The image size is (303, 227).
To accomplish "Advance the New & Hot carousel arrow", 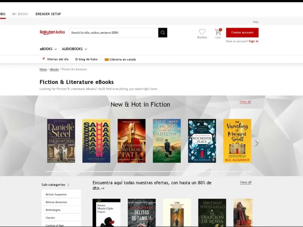I will coord(256,143).
